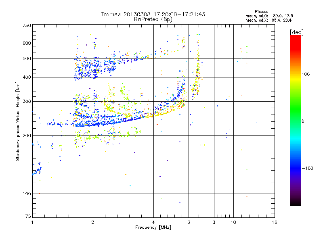Click the [deg] colorbar unit label
The image size is (323, 242).
pyautogui.click(x=296, y=32)
